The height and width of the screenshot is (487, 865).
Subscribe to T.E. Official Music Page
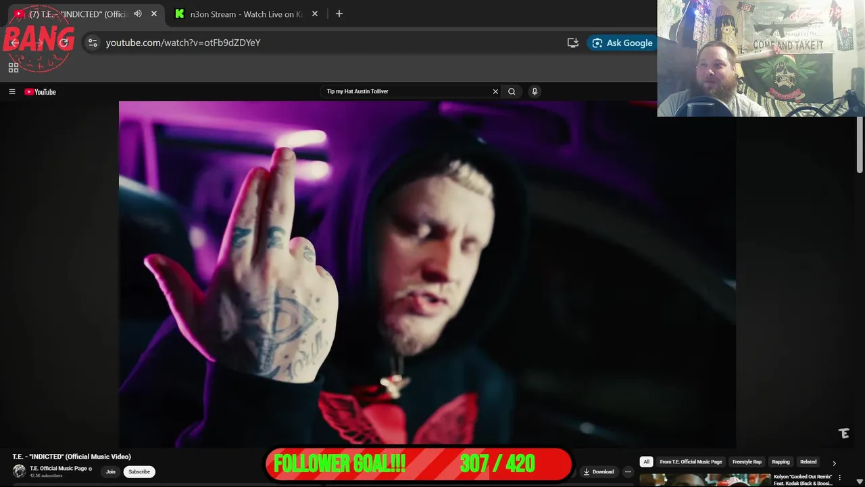pyautogui.click(x=139, y=471)
